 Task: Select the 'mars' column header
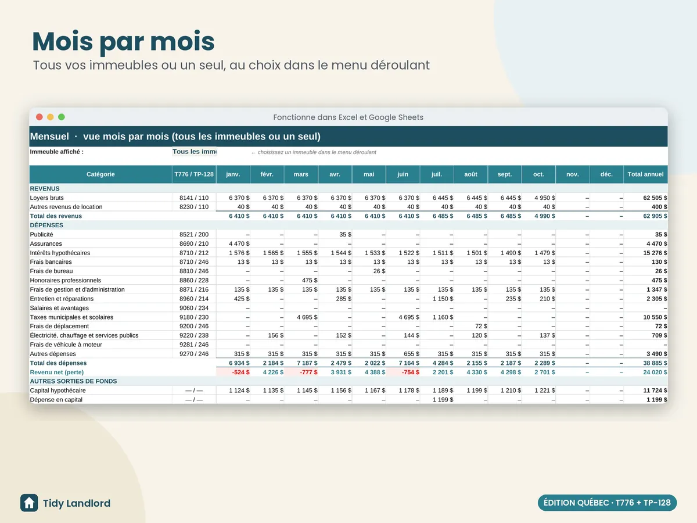[x=301, y=174]
